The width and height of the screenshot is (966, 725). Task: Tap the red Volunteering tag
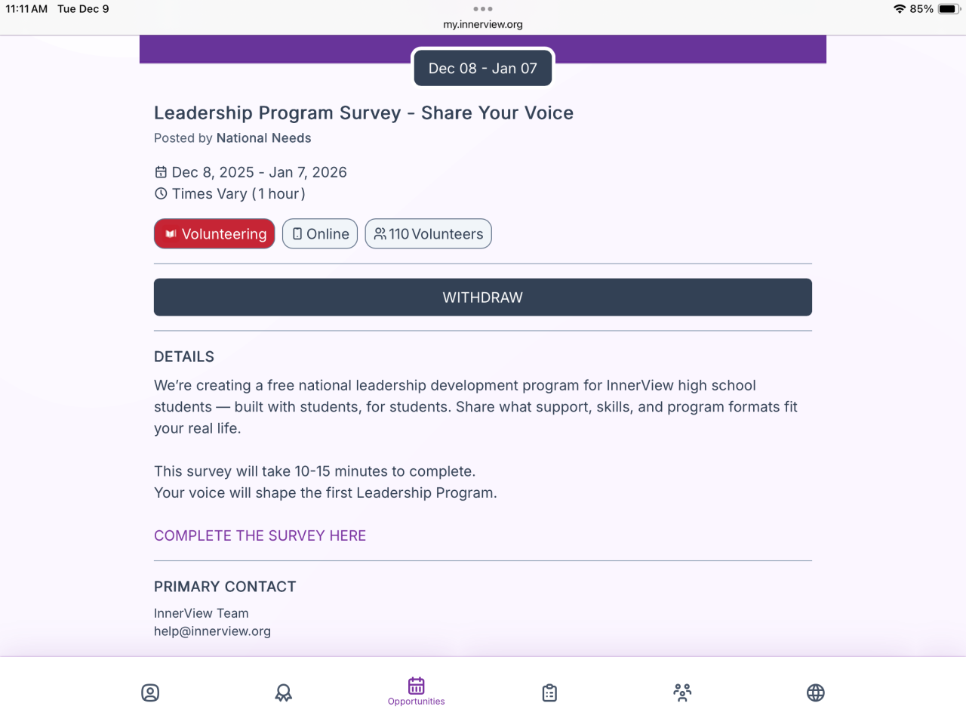click(214, 234)
